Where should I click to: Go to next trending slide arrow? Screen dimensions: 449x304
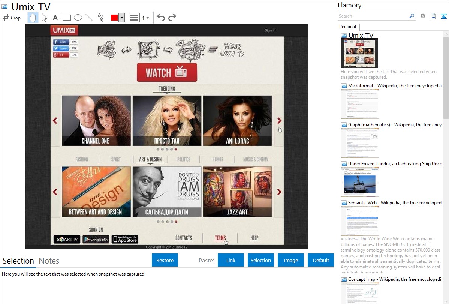pyautogui.click(x=279, y=121)
